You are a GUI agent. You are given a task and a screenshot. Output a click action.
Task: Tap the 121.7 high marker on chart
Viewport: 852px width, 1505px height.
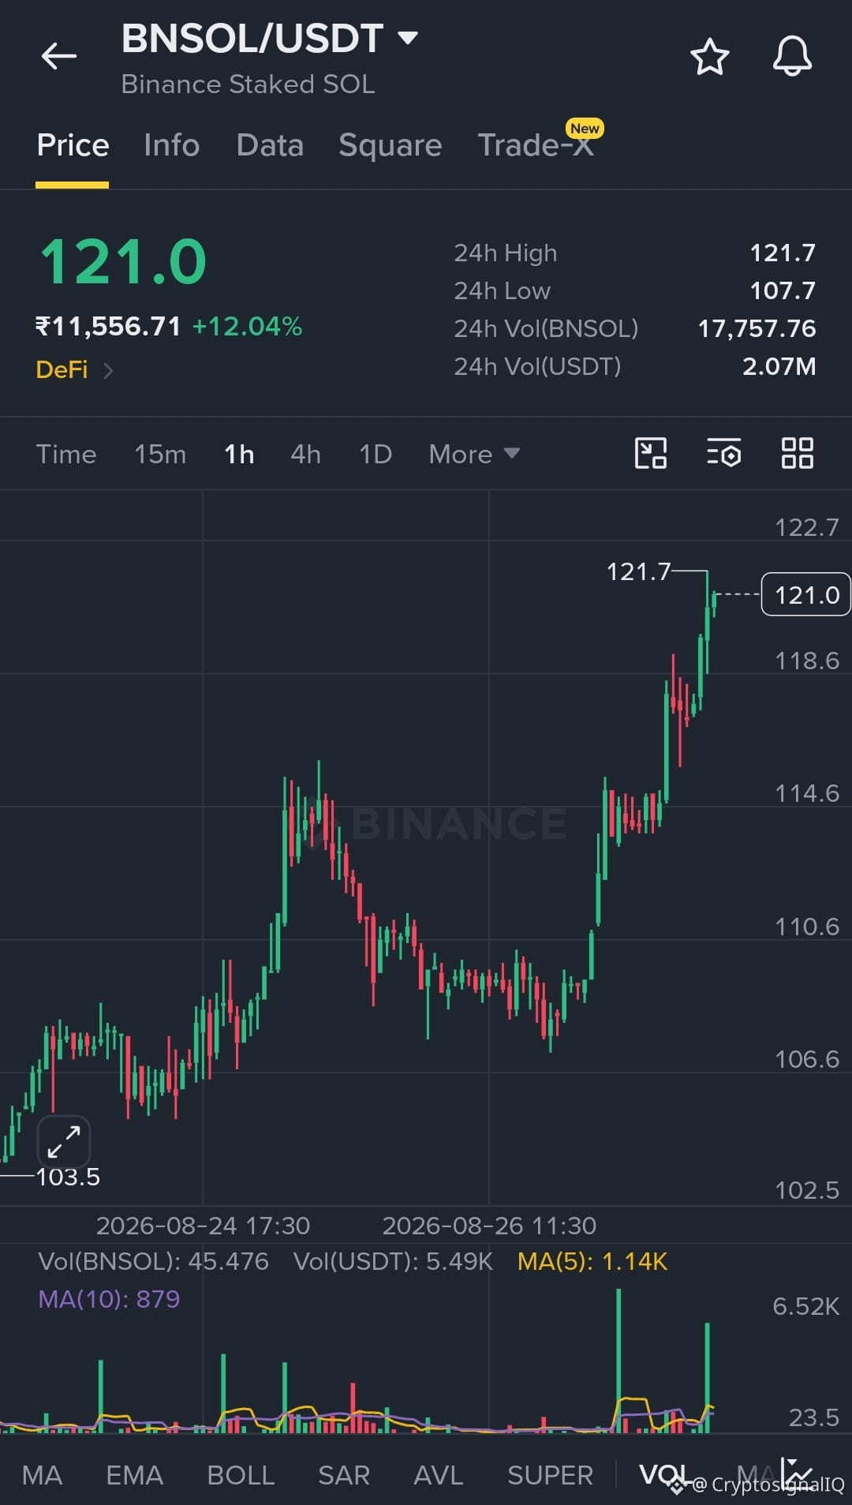(x=638, y=571)
